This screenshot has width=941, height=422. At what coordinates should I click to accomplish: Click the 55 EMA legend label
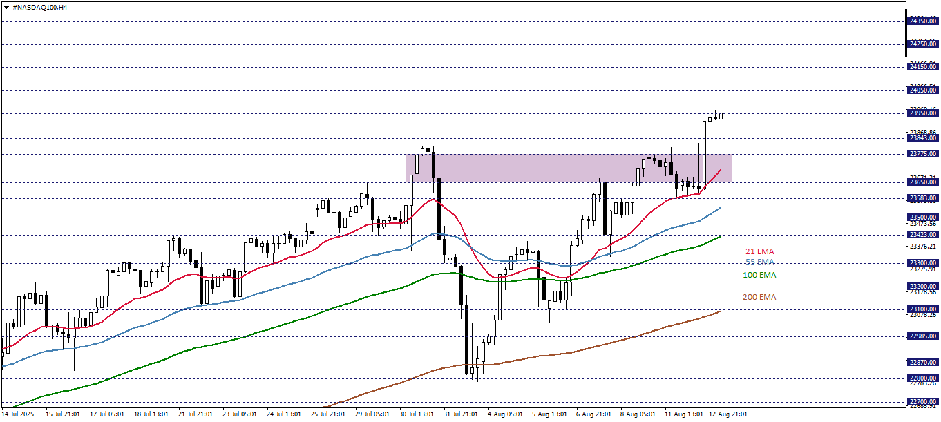[x=760, y=262]
